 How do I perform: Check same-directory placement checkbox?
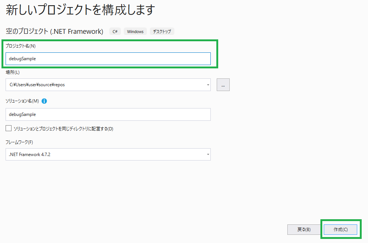point(9,128)
